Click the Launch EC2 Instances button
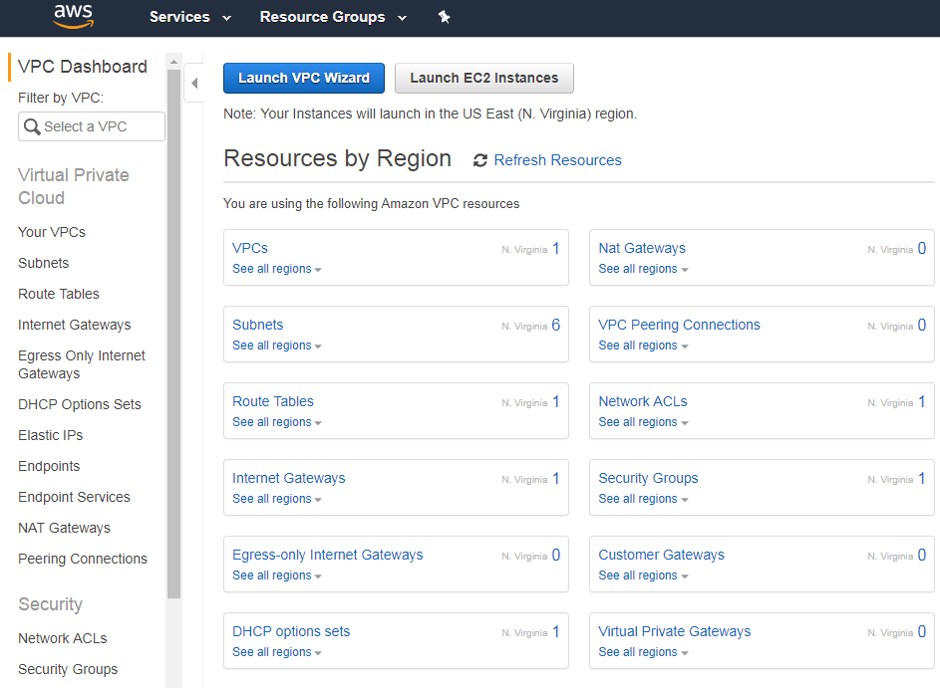 tap(483, 78)
